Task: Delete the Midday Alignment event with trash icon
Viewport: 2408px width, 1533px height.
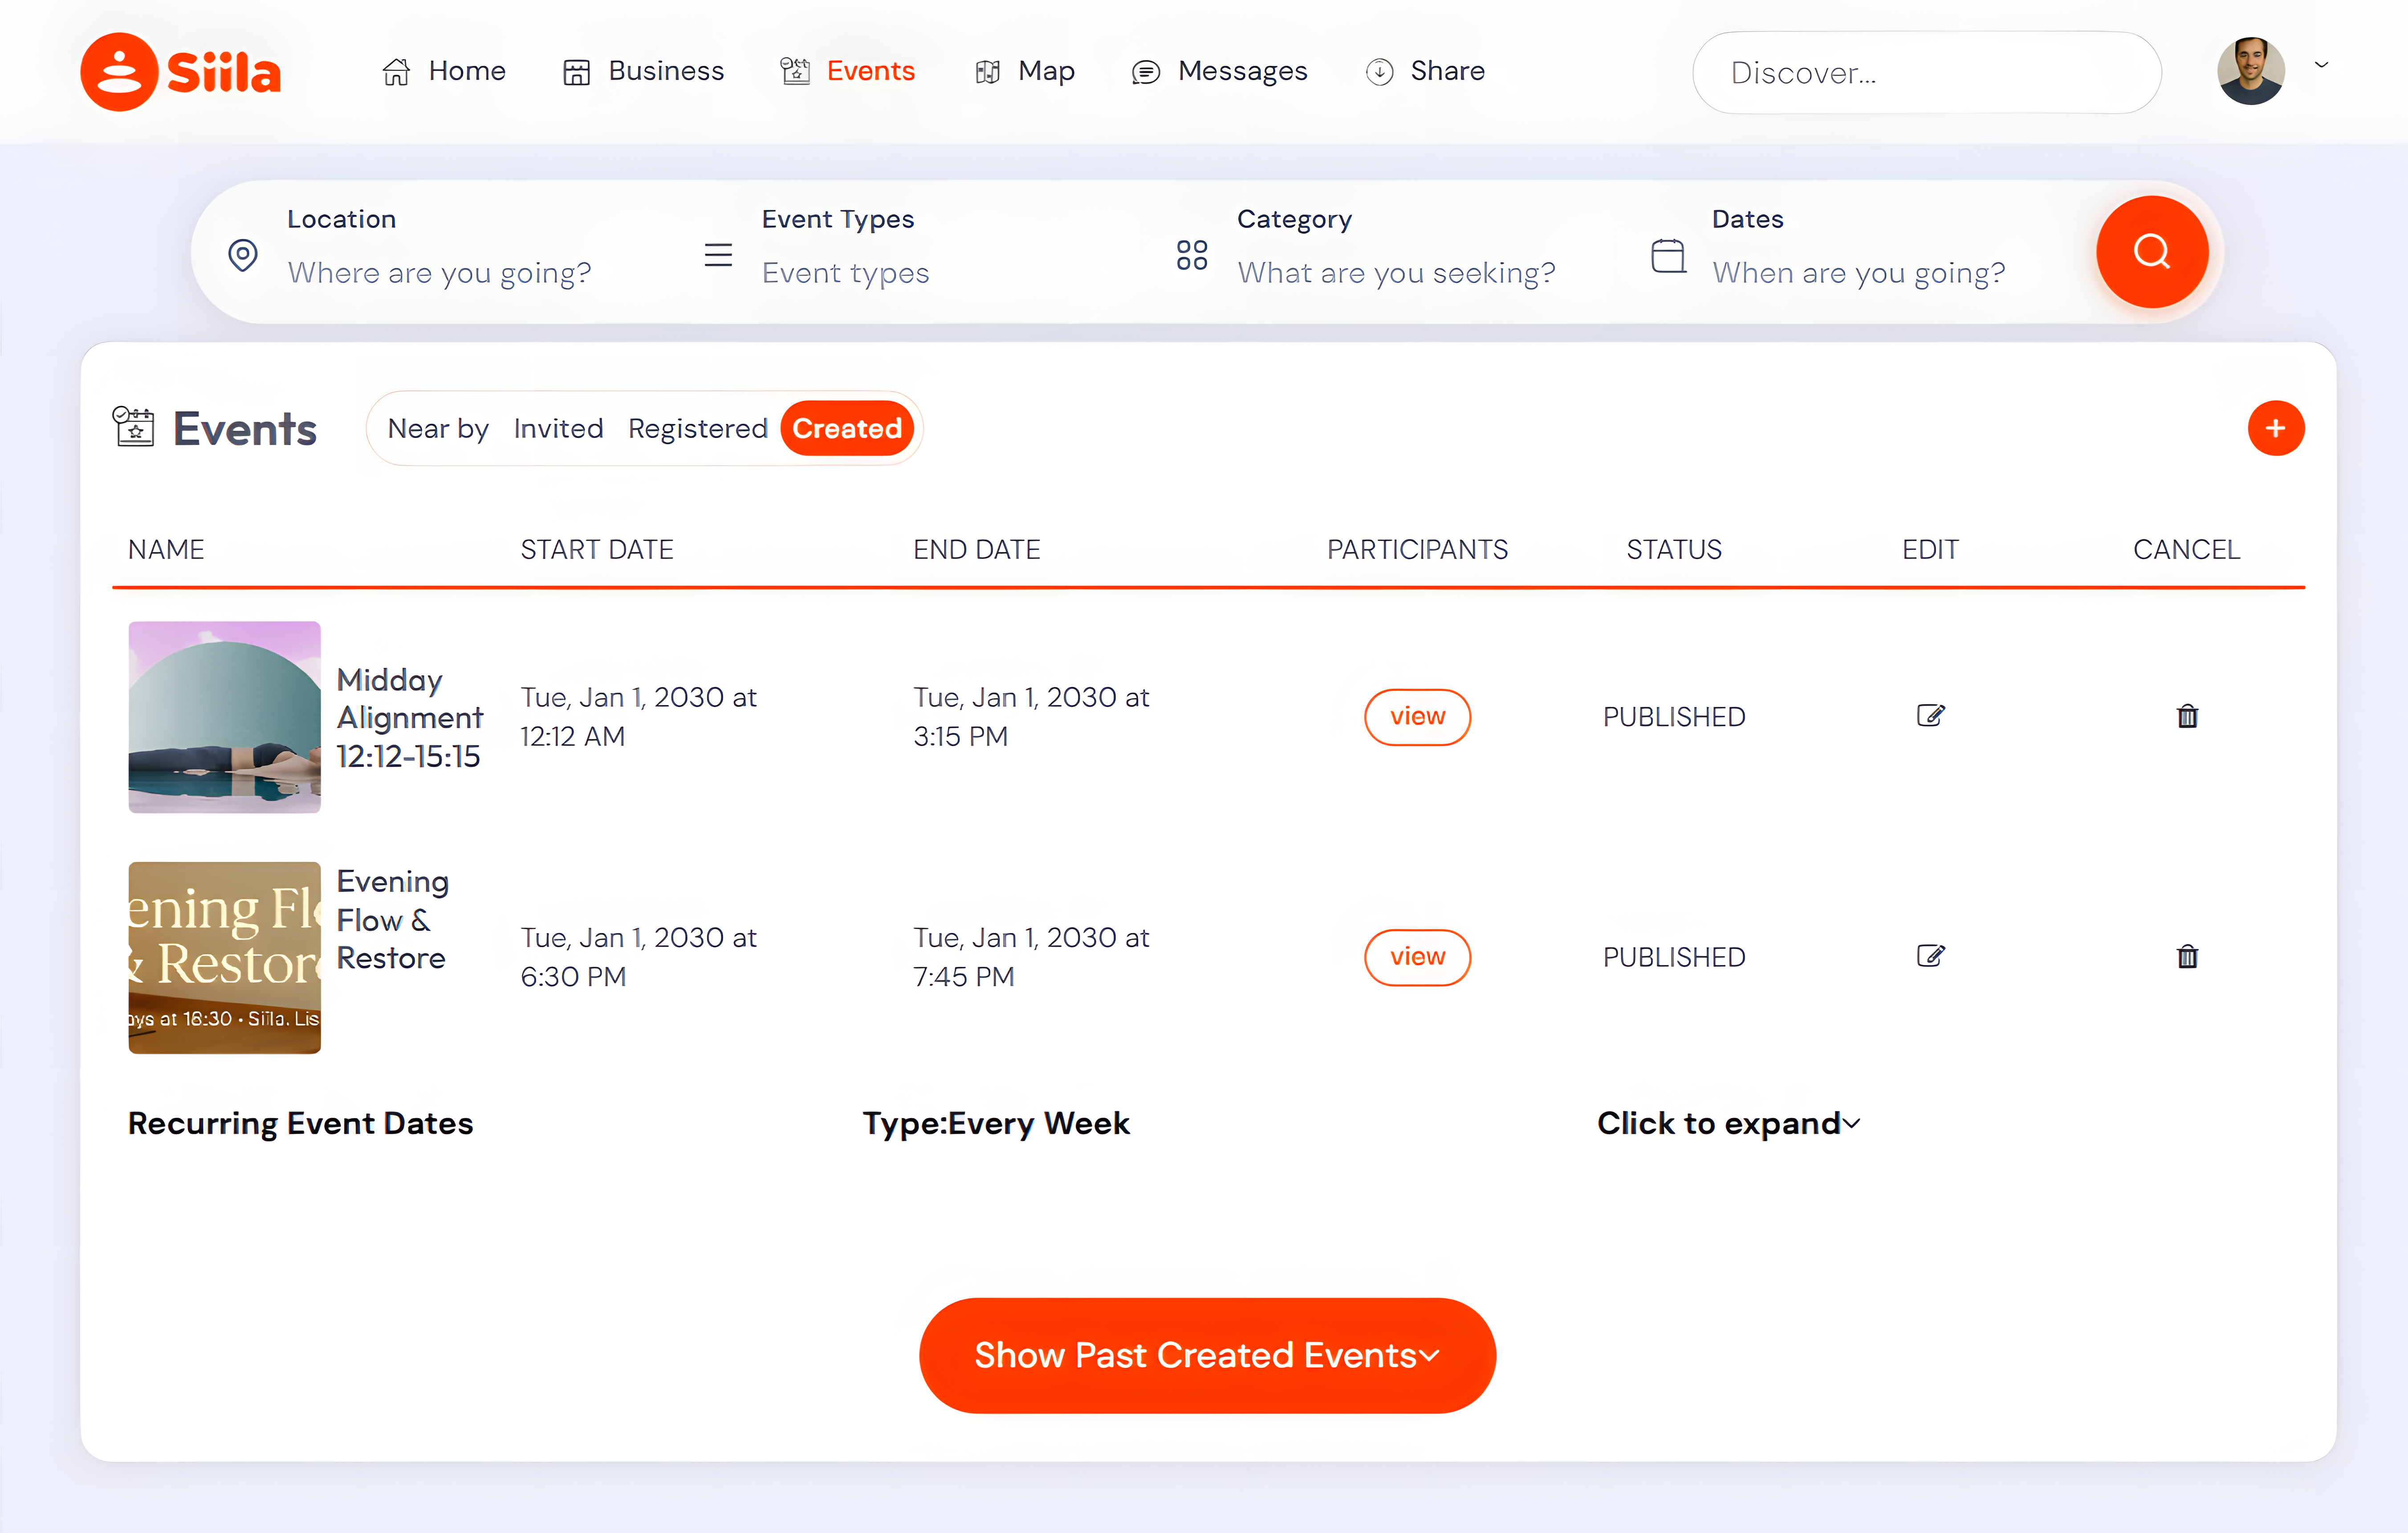Action: coord(2187,716)
